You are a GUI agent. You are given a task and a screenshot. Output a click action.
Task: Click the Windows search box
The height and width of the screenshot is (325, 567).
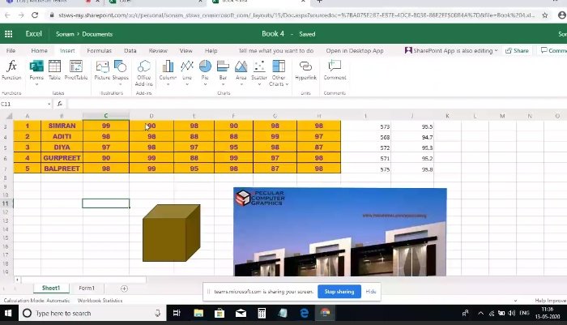pyautogui.click(x=92, y=313)
